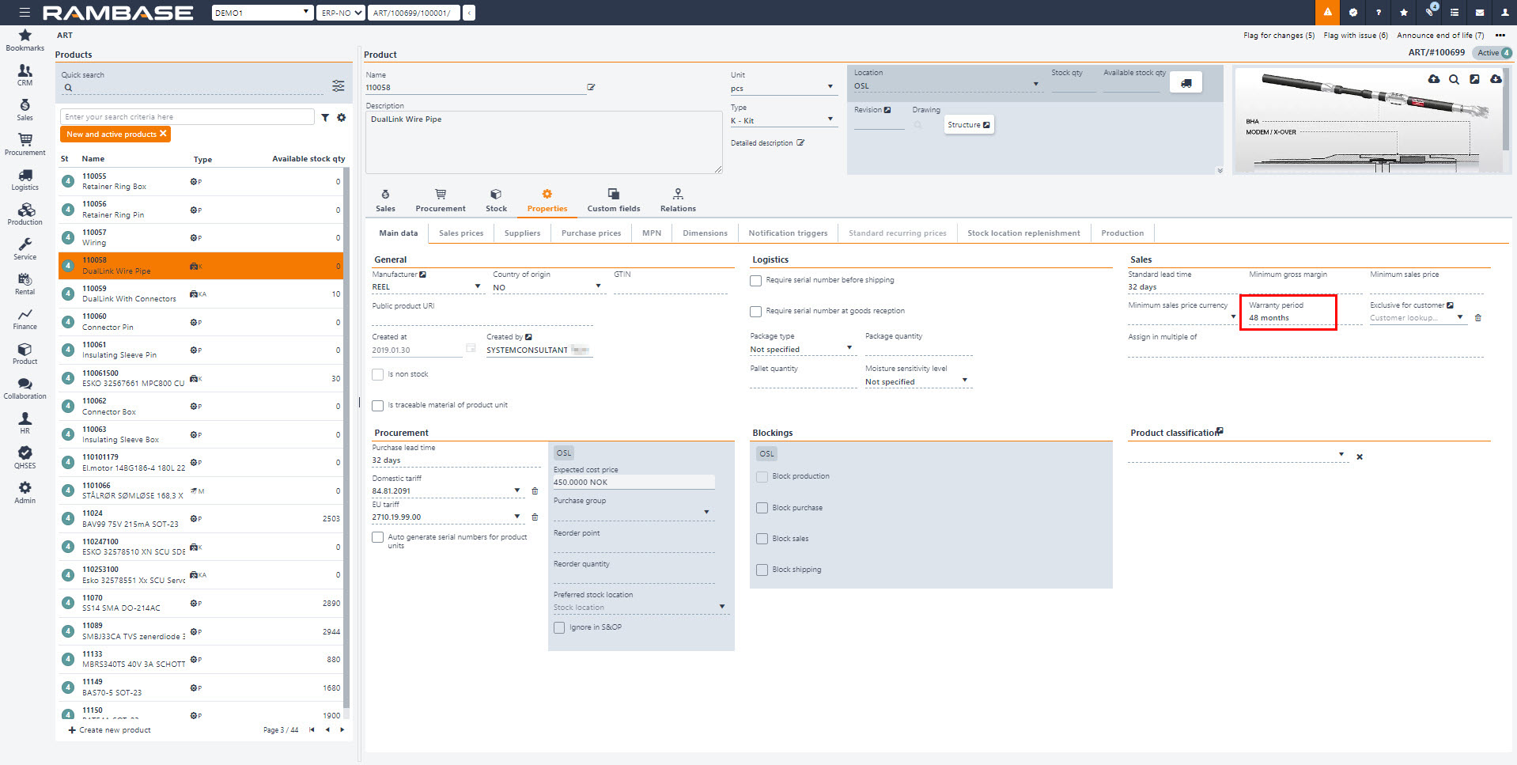Tick the Block purchase checkbox
Image resolution: width=1517 pixels, height=765 pixels.
coord(762,508)
